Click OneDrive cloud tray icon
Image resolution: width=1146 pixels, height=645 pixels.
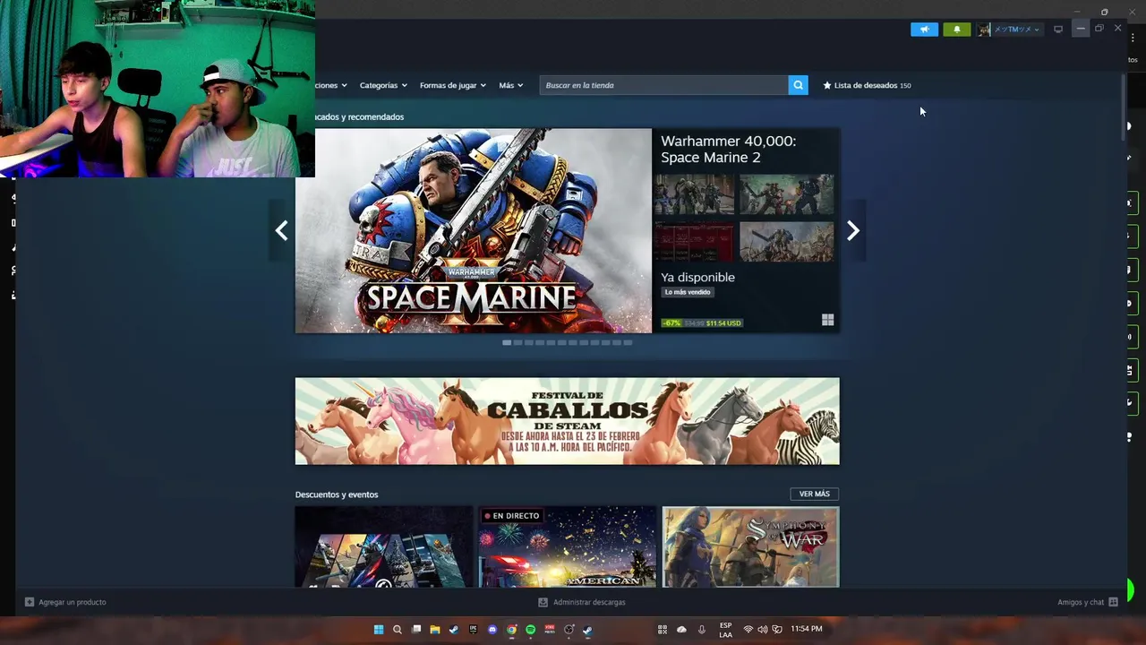(x=681, y=630)
